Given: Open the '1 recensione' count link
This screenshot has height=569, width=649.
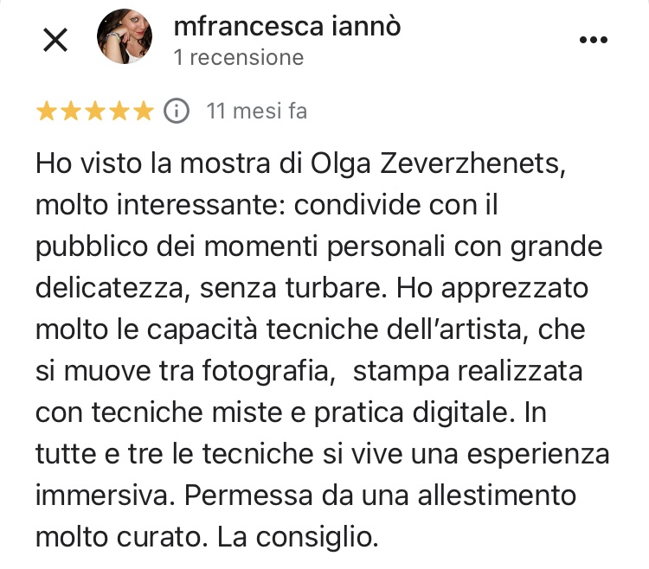Looking at the screenshot, I should [x=239, y=57].
